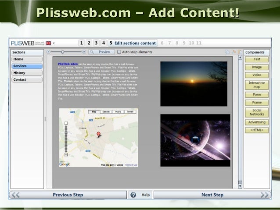The width and height of the screenshot is (280, 210).
Task: Click the map zoom in button
Action: pos(66,123)
